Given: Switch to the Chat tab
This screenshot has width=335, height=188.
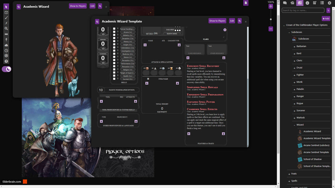Looking at the screenshot, I should coord(285,3).
